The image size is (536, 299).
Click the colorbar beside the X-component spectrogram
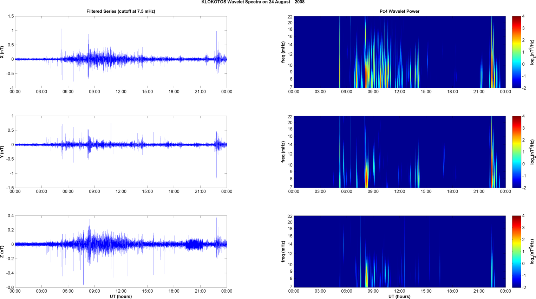click(x=517, y=52)
